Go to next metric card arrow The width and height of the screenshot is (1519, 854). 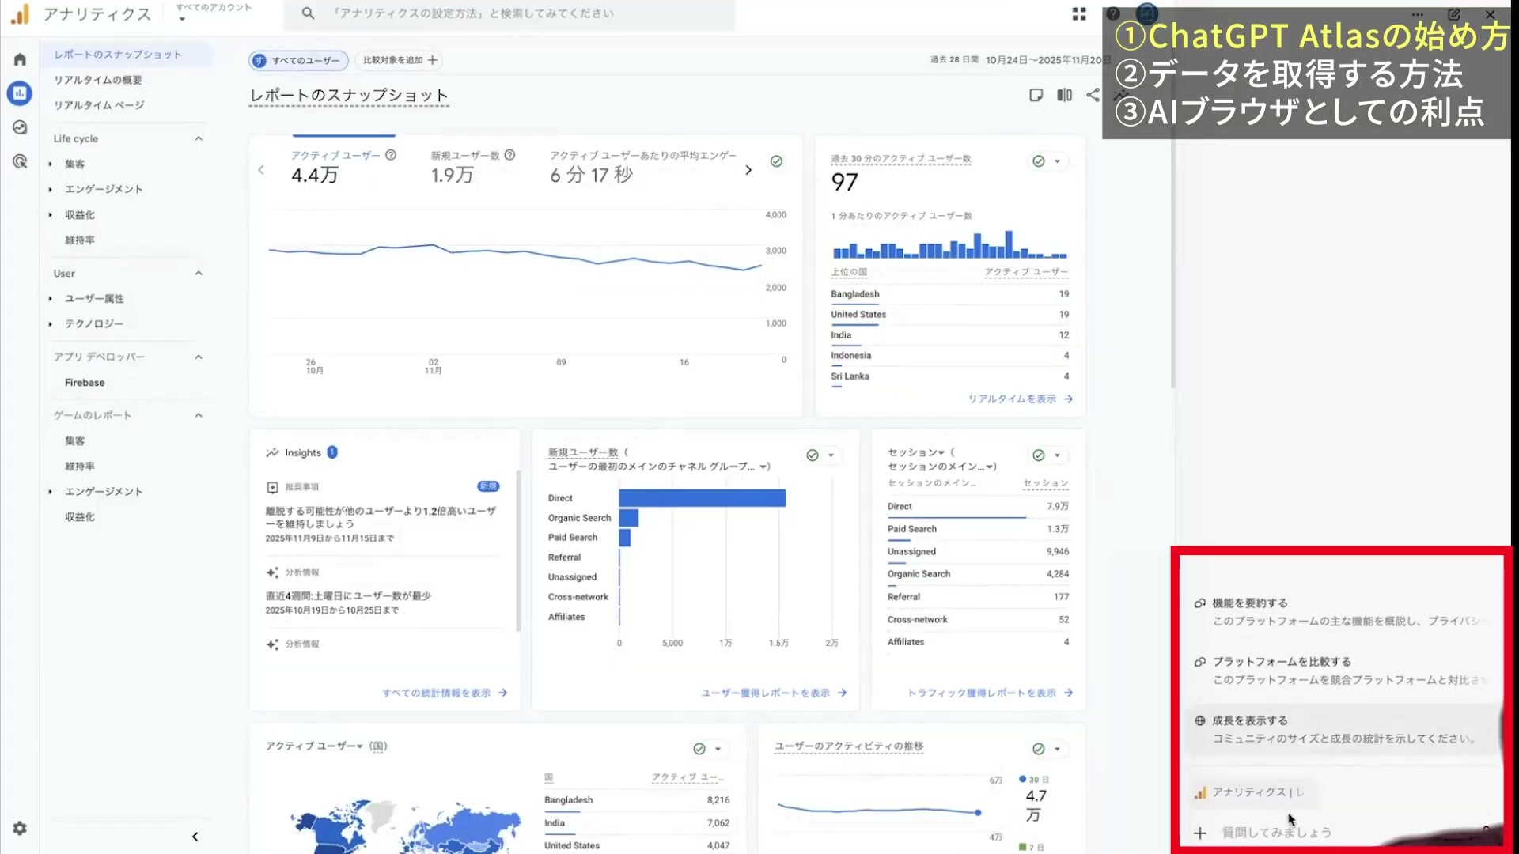pyautogui.click(x=748, y=170)
